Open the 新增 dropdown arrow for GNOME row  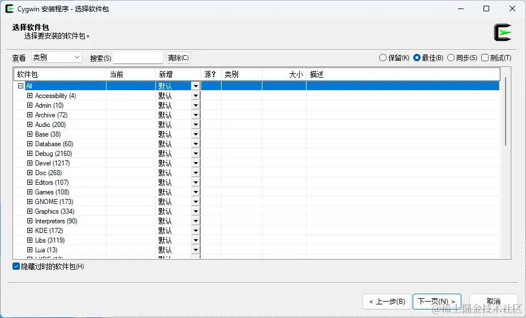point(196,202)
